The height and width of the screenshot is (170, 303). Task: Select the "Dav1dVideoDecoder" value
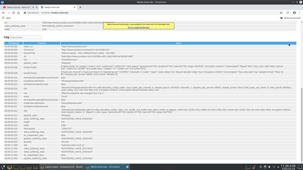(72, 103)
